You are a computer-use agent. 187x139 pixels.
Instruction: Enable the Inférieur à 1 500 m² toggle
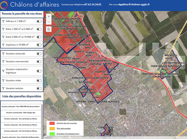39,21
